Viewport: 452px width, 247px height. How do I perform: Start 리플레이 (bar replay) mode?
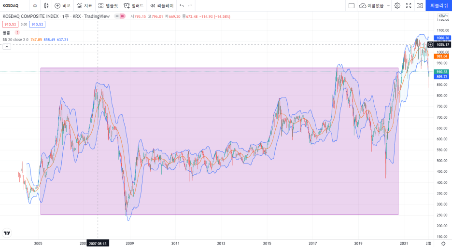(x=162, y=5)
